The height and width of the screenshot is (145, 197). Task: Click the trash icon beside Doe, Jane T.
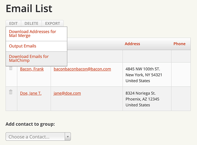point(11,92)
